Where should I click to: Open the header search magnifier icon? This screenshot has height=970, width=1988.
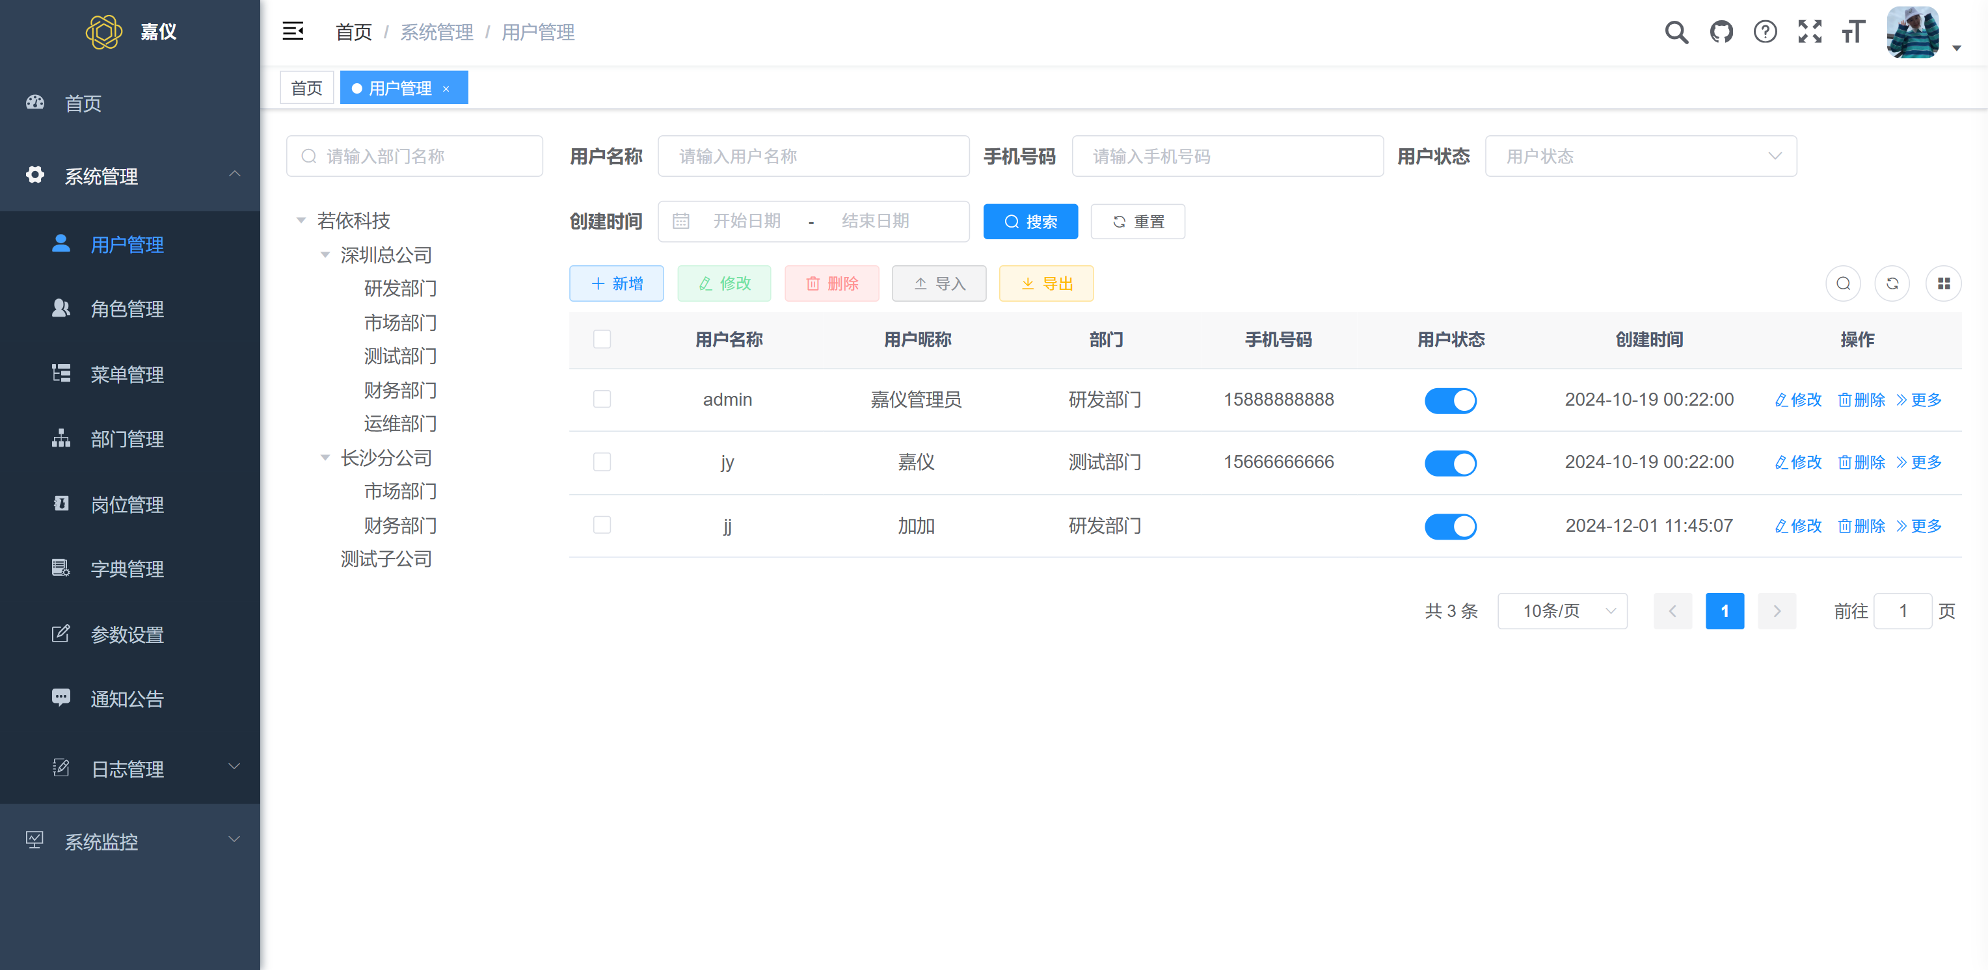(1676, 32)
